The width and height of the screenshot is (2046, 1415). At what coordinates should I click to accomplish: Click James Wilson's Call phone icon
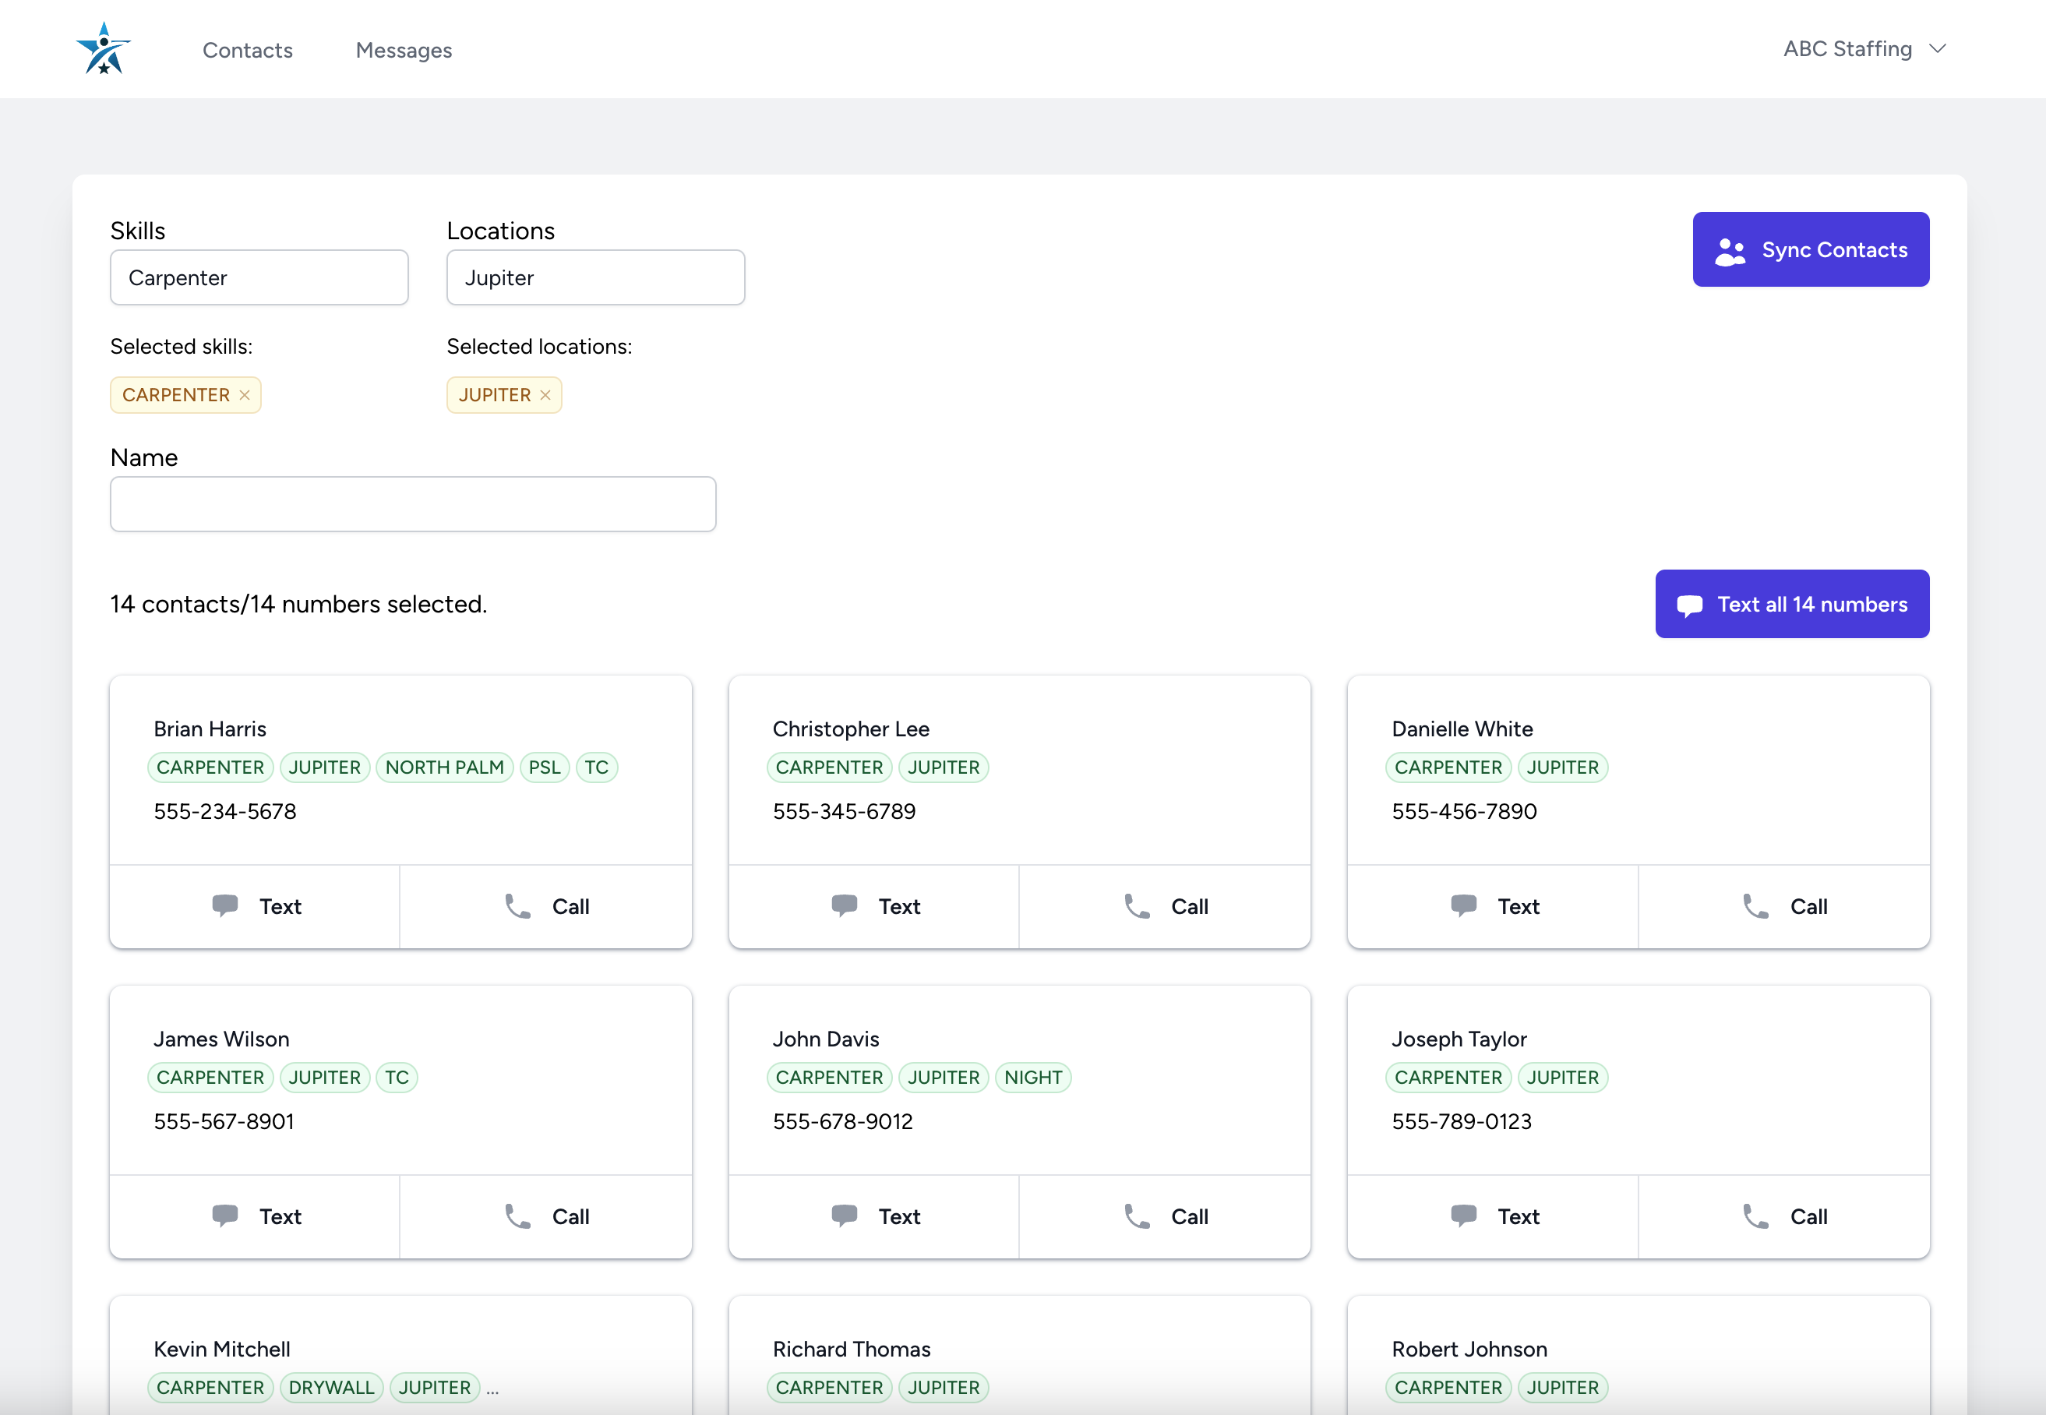click(517, 1216)
